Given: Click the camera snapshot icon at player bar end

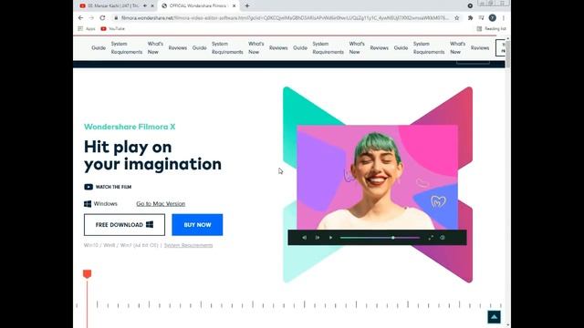Looking at the screenshot, I should (443, 237).
